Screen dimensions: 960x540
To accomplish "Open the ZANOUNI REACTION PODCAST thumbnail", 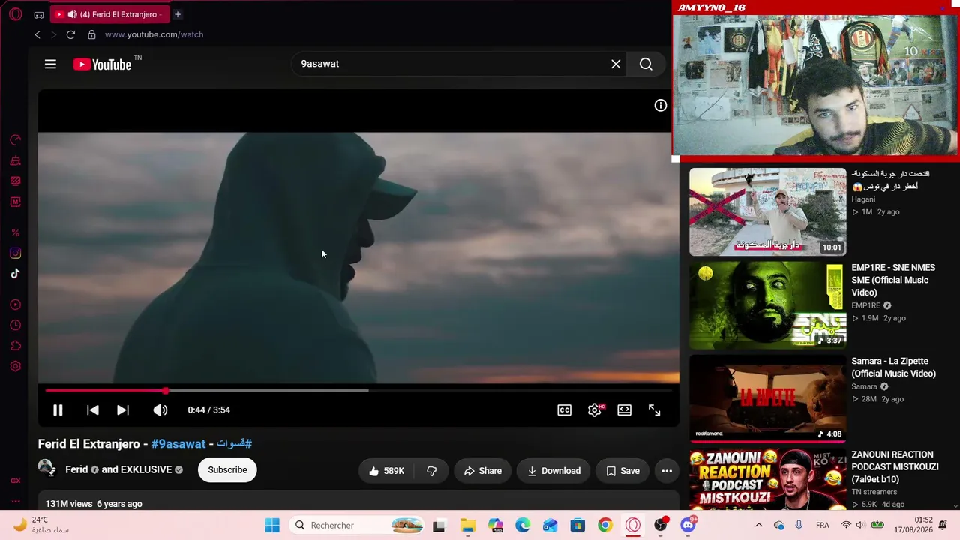I will point(767,478).
